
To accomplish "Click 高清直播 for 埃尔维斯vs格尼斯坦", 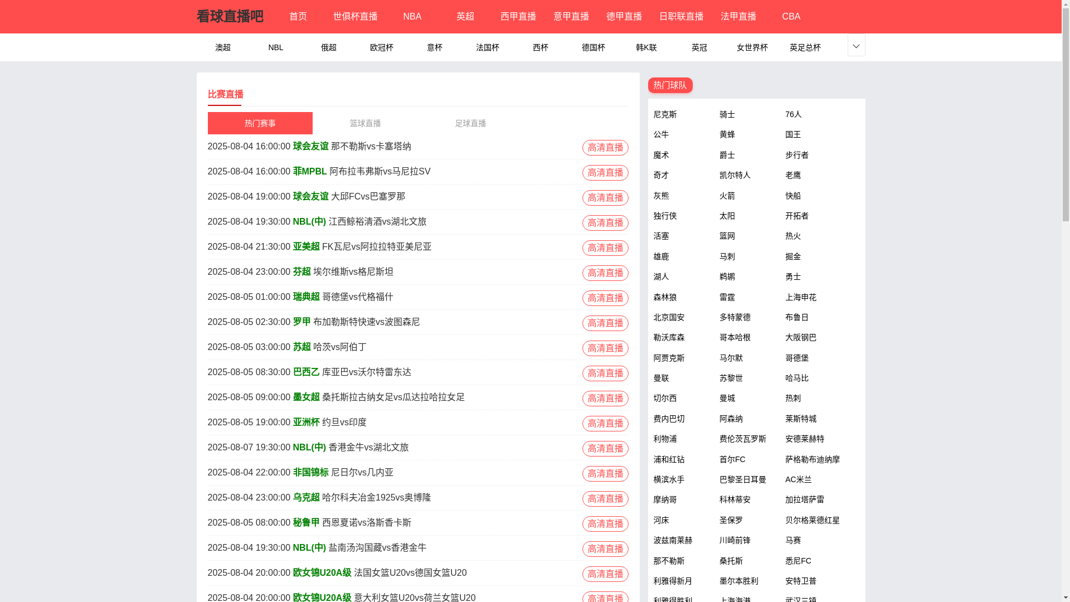I will 605,273.
